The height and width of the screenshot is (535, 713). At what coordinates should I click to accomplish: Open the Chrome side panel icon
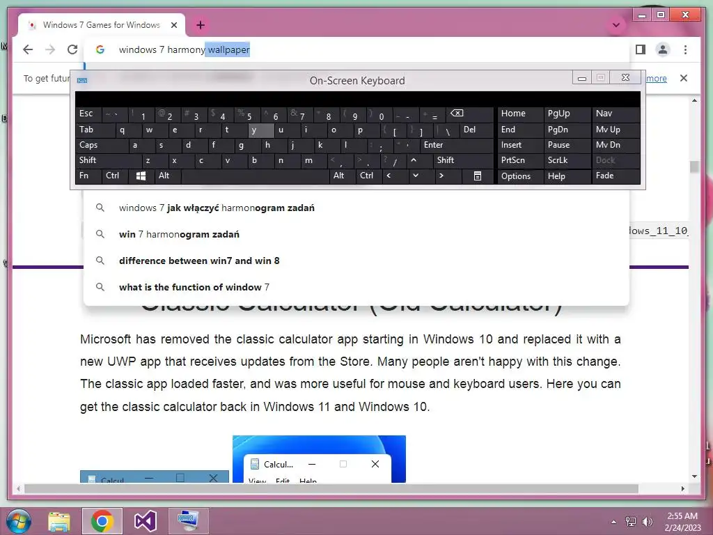641,49
